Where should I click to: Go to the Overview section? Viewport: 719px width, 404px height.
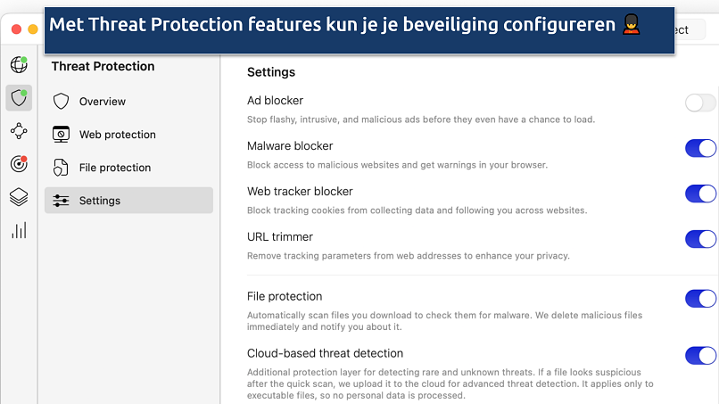pyautogui.click(x=102, y=102)
